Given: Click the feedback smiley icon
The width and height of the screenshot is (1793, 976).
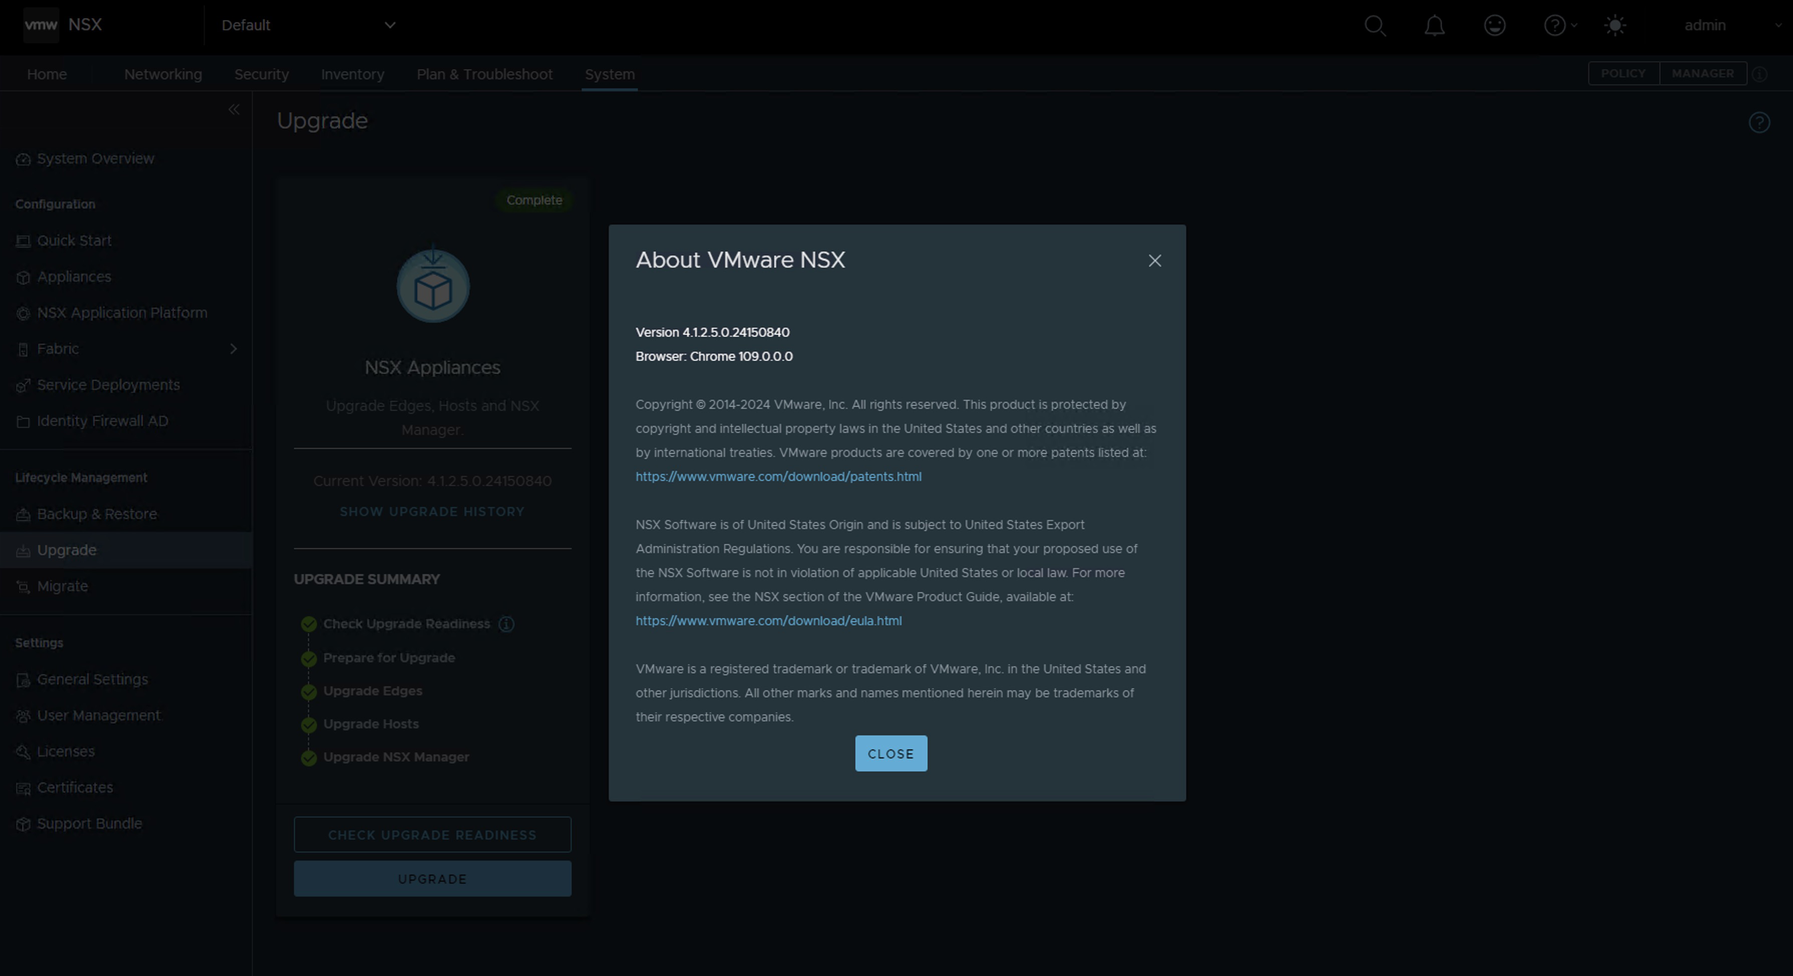Looking at the screenshot, I should click(1494, 26).
